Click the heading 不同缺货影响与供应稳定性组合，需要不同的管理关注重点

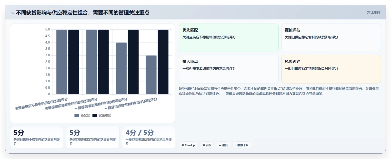click(x=83, y=13)
